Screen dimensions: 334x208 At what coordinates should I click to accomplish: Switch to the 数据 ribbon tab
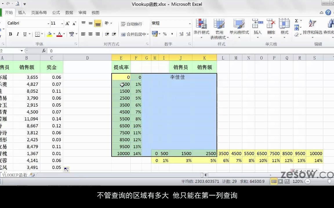(x=69, y=12)
